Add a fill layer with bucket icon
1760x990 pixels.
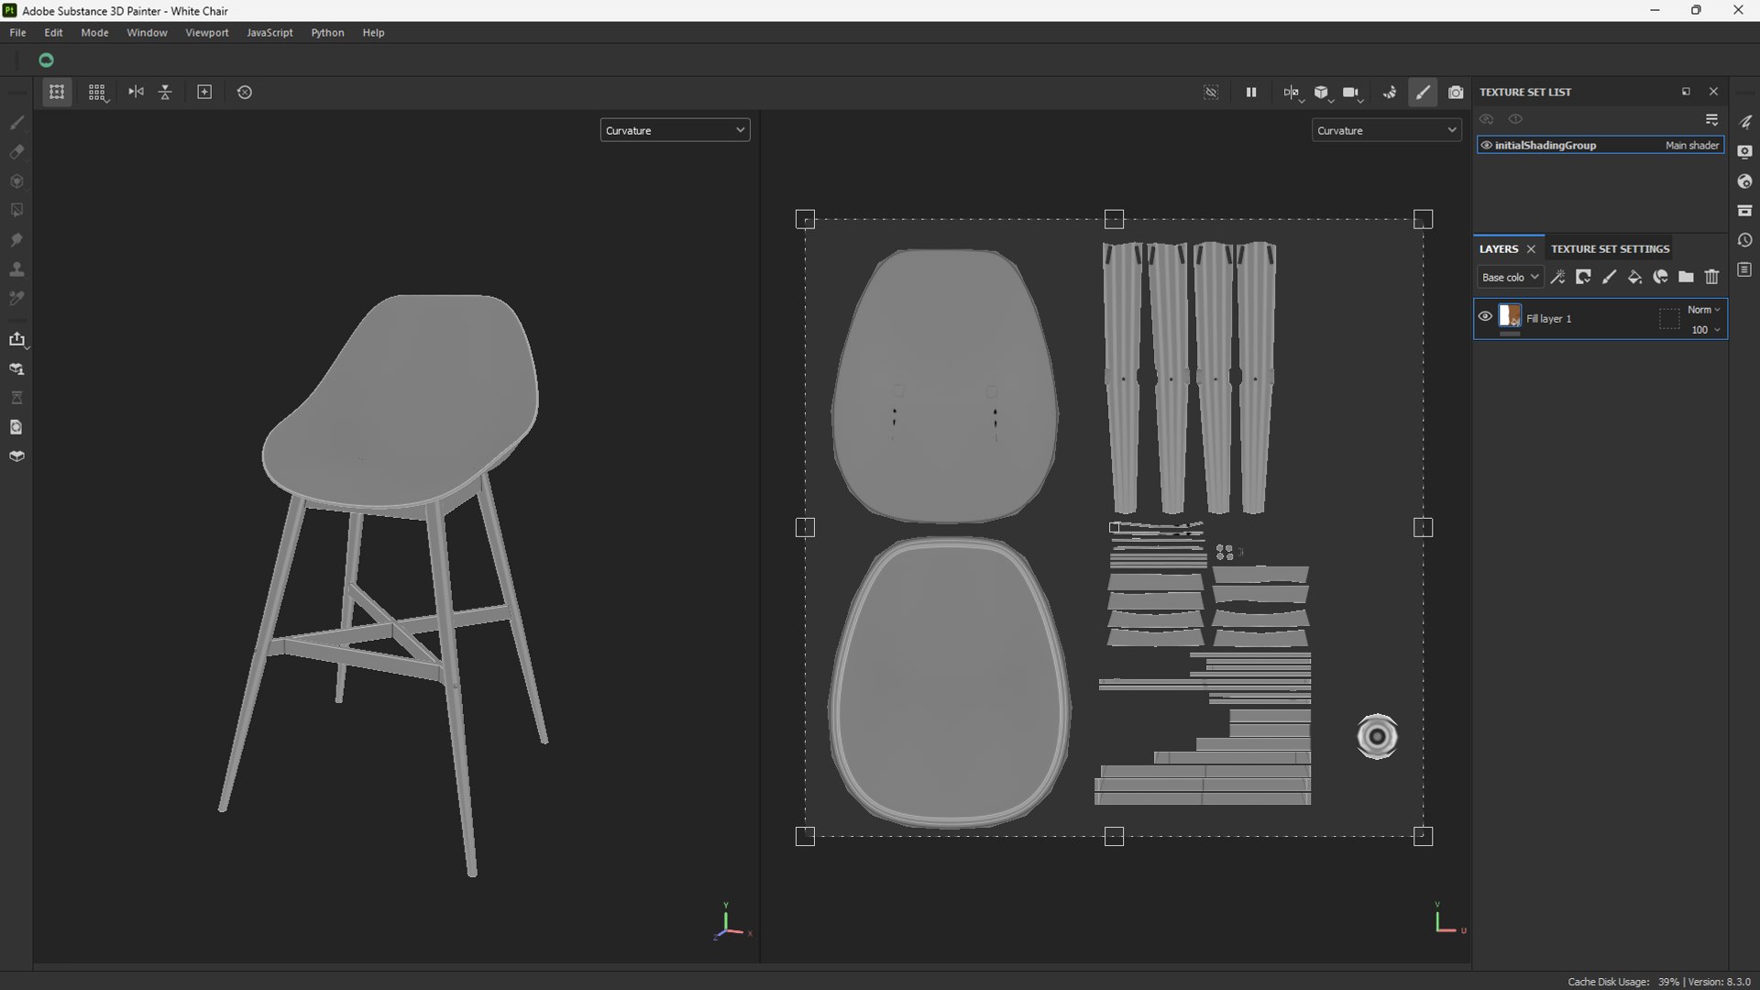coord(1634,277)
